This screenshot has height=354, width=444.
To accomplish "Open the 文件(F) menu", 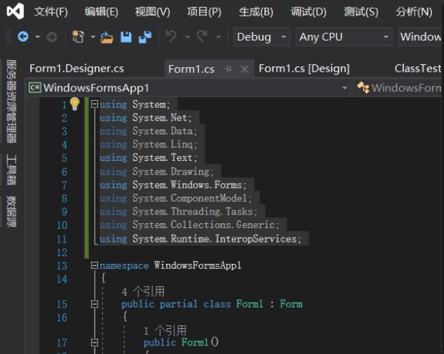I will pos(51,12).
